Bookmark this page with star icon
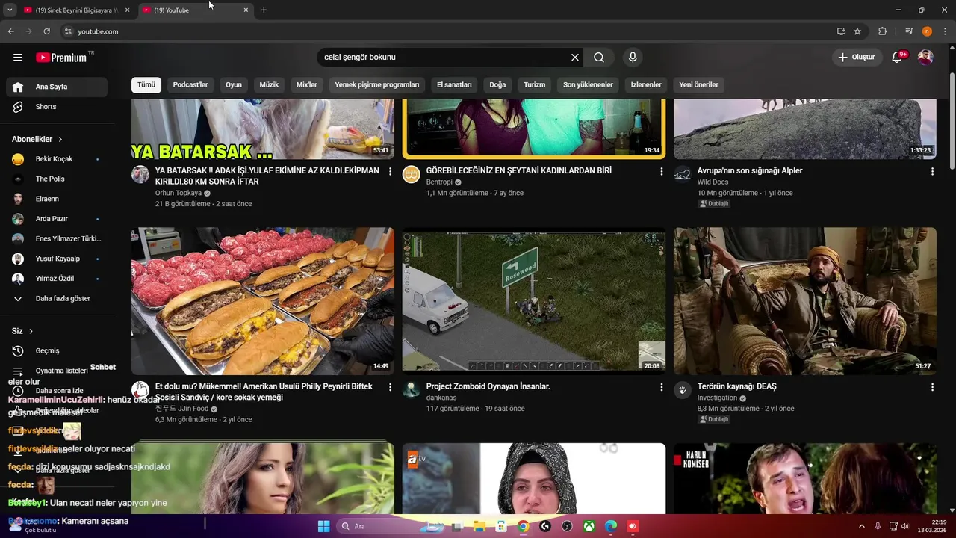Screen dimensions: 956x538 [x=857, y=31]
